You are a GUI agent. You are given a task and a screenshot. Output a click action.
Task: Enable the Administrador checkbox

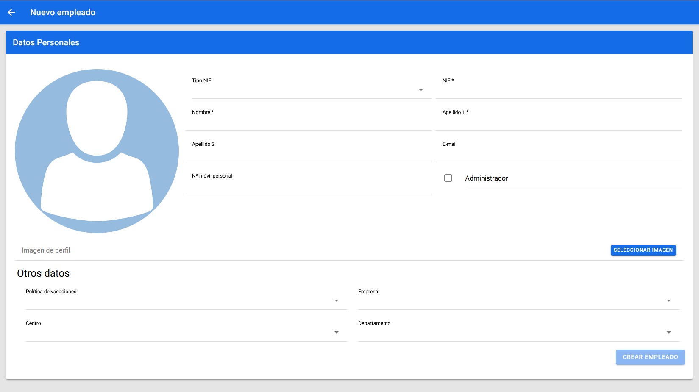(x=448, y=178)
